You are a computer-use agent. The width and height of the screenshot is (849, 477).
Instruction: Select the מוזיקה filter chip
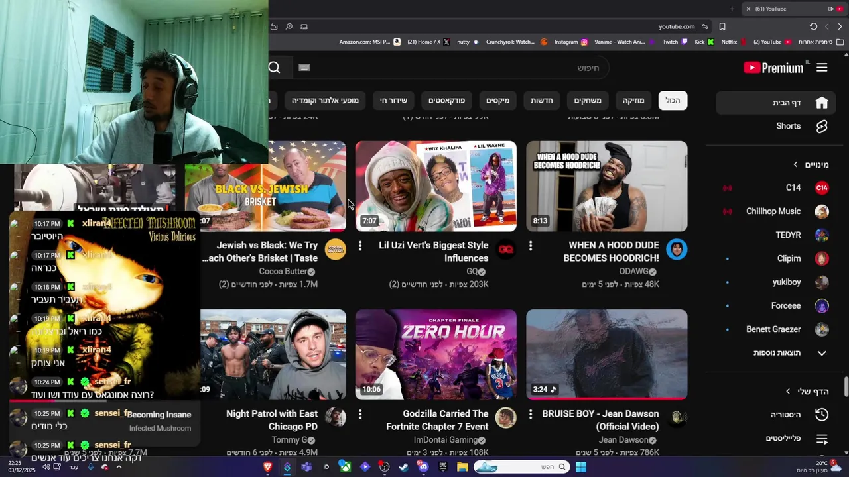[633, 101]
